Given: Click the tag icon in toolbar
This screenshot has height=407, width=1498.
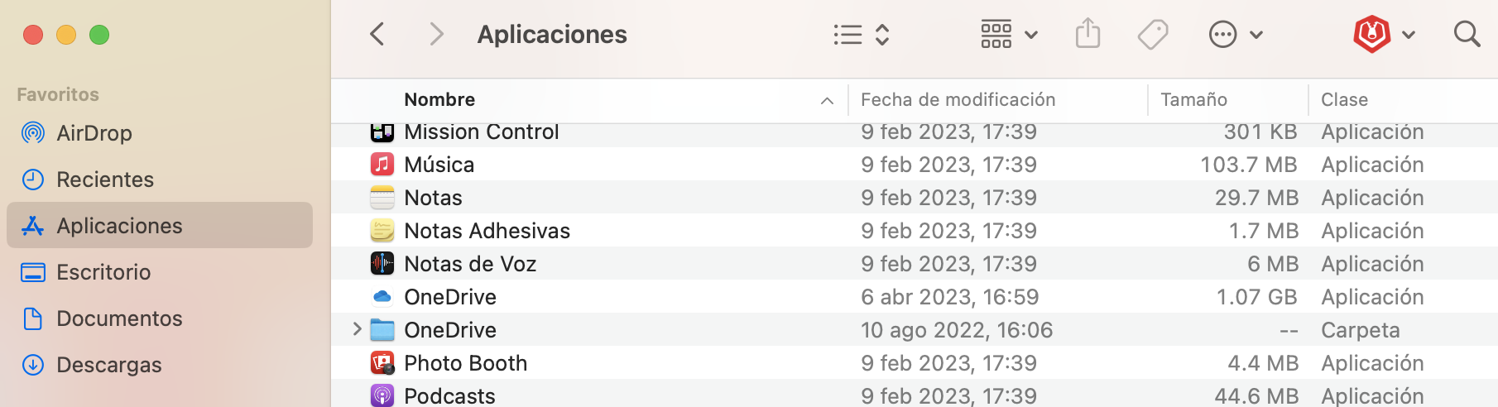Looking at the screenshot, I should pos(1152,35).
